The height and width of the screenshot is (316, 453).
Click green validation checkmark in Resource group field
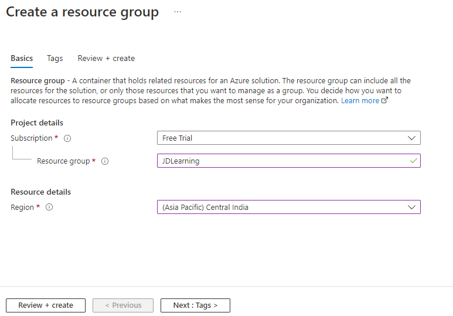pyautogui.click(x=413, y=161)
